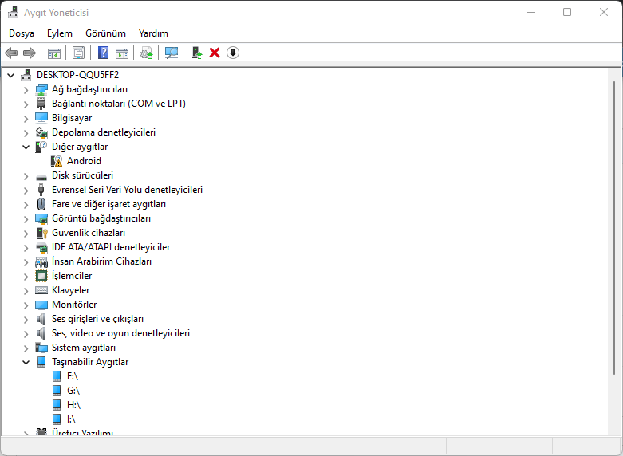Click the Ağ bağdaştırıcıları network icon

pos(41,89)
